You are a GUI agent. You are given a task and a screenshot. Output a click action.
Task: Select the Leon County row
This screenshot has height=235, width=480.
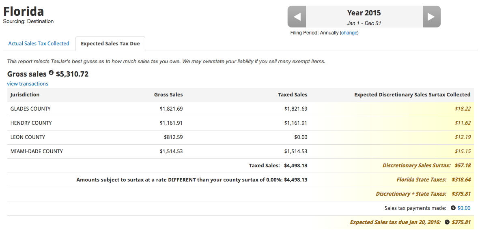pyautogui.click(x=240, y=137)
